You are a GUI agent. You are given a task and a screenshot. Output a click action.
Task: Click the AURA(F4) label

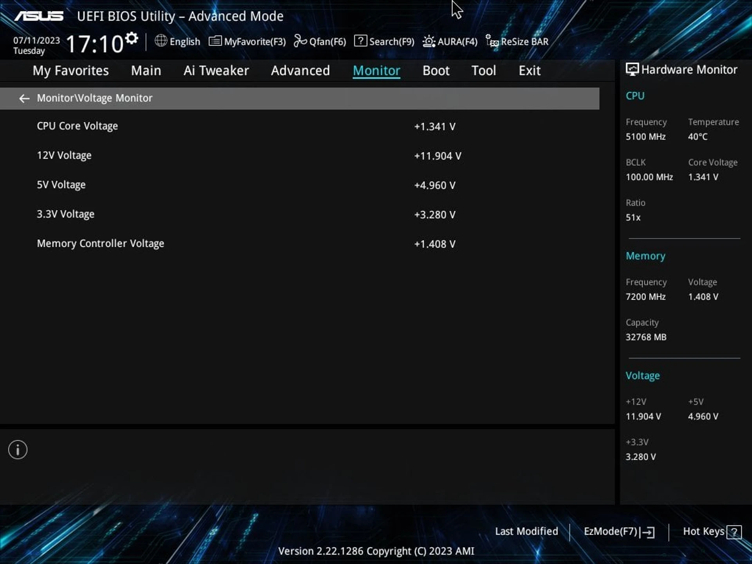[457, 42]
